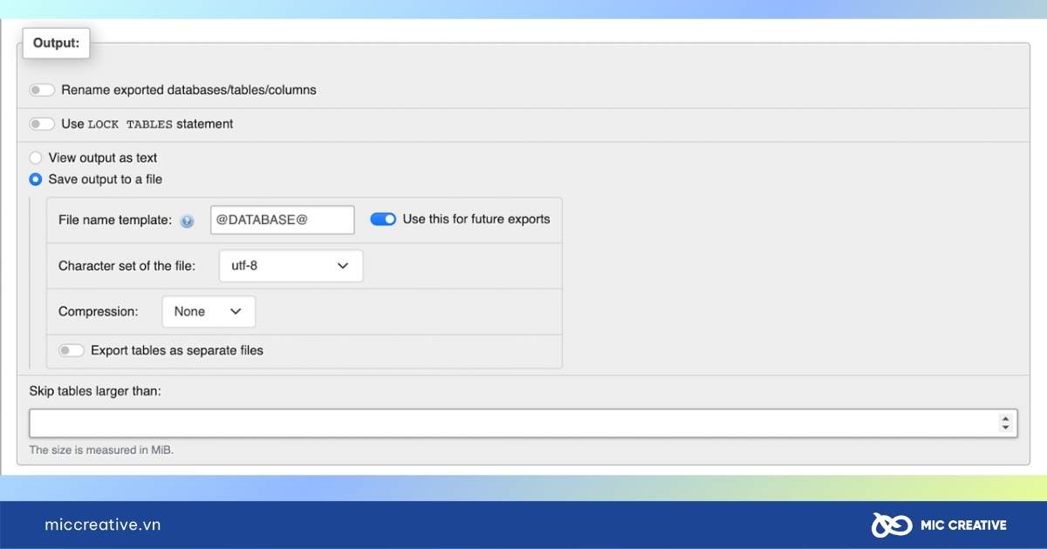Click the @DATABASE@ file name template field
Screen dimensions: 1047x549
[283, 220]
